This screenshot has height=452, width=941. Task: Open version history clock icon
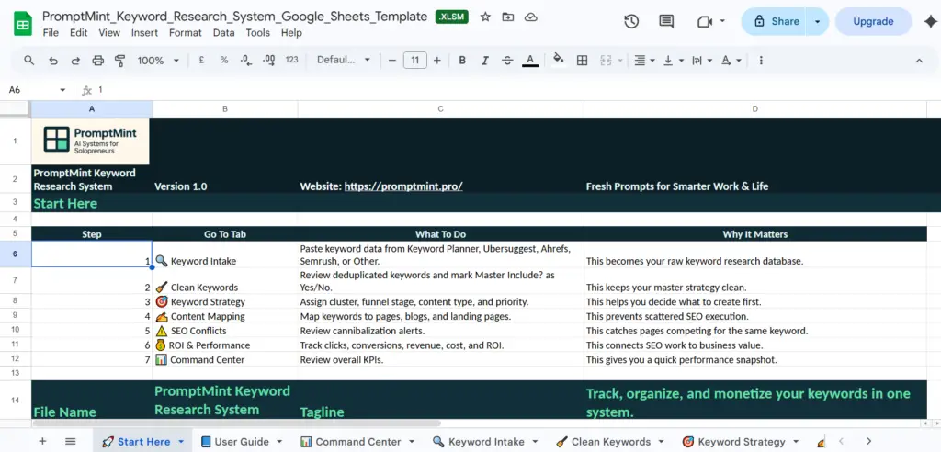click(630, 22)
